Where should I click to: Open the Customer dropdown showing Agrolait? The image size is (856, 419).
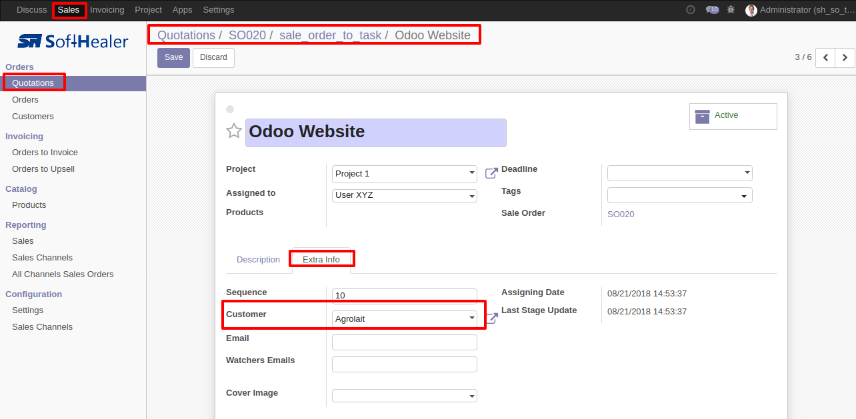coord(405,318)
